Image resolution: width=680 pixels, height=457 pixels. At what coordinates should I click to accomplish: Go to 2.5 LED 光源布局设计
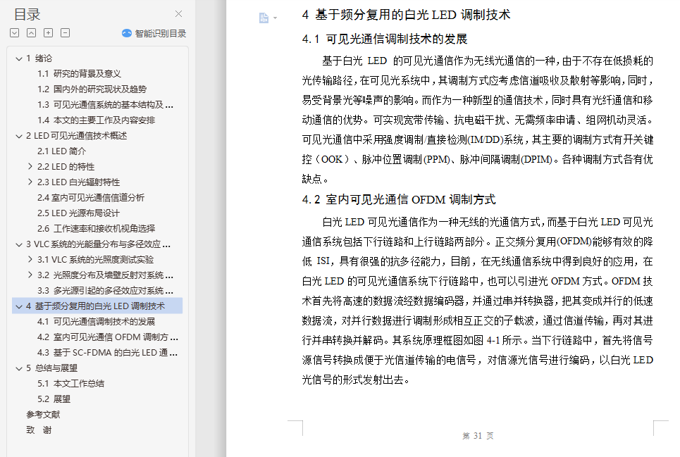pos(78,213)
